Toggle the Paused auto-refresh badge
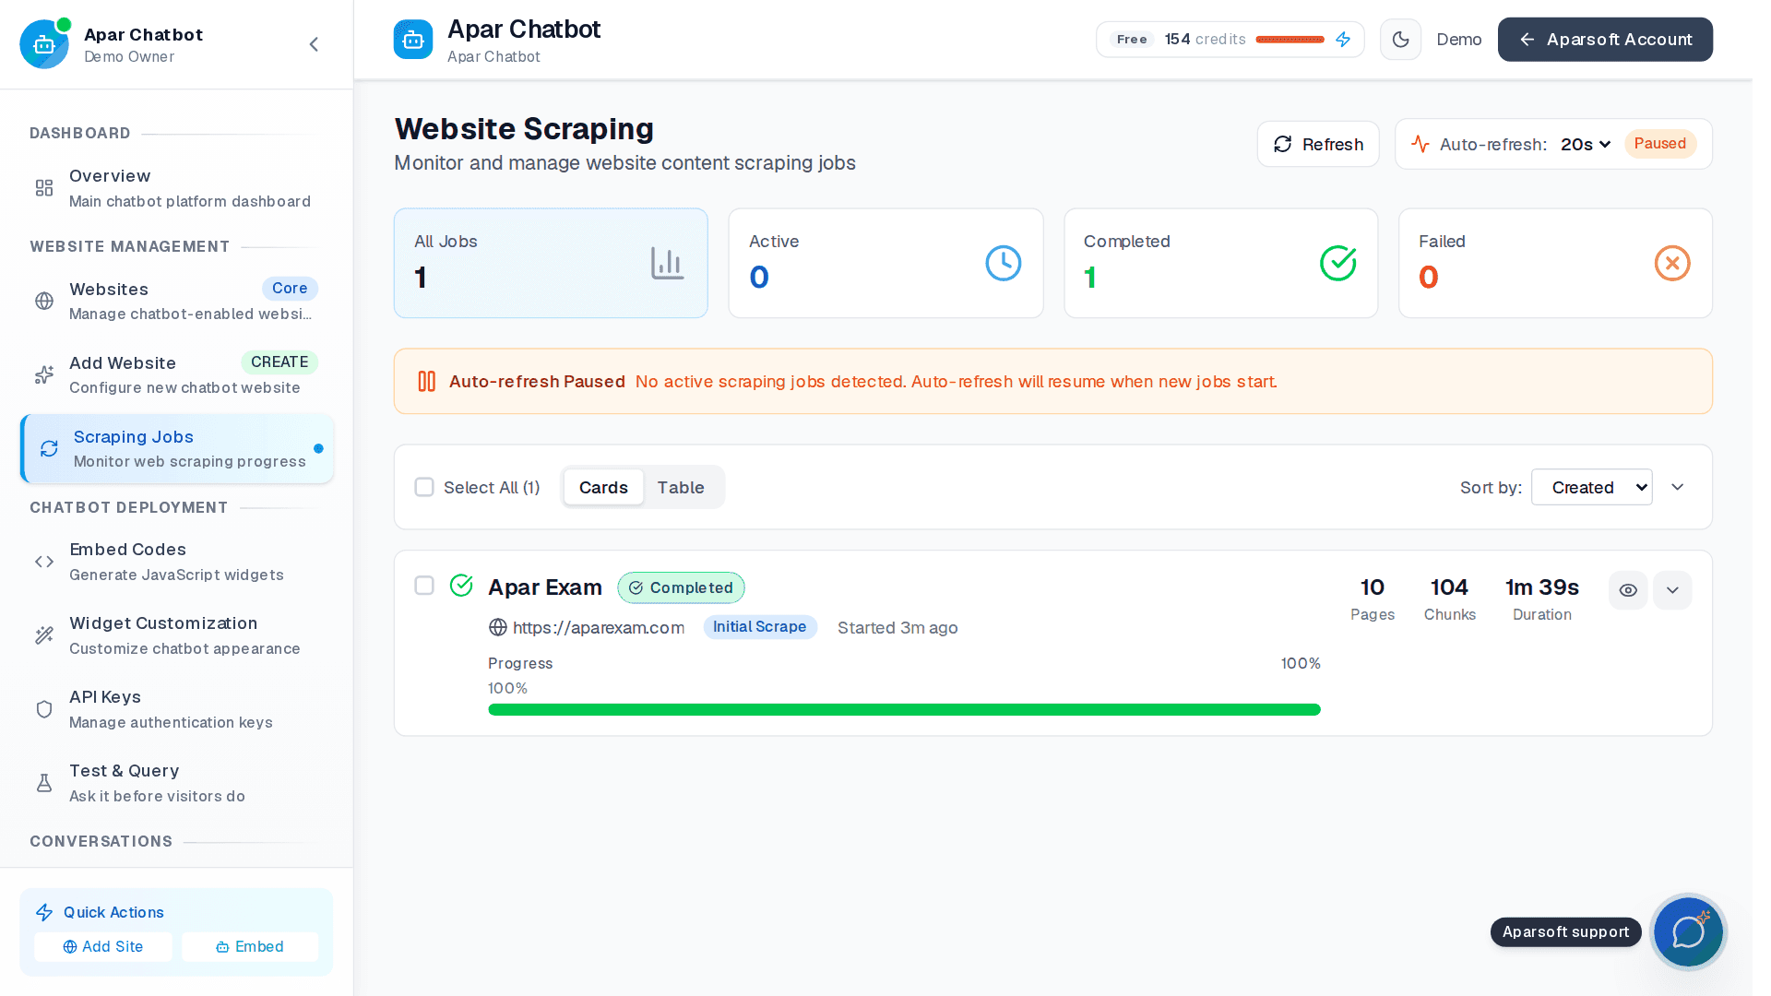 [1659, 144]
